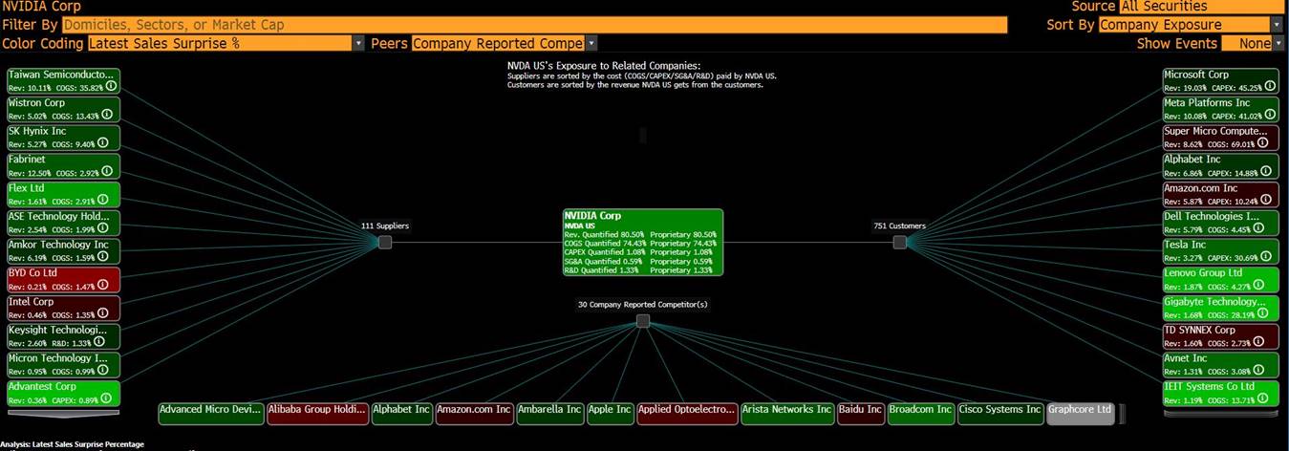Select Advanced Micro Devices competitor card

point(211,413)
